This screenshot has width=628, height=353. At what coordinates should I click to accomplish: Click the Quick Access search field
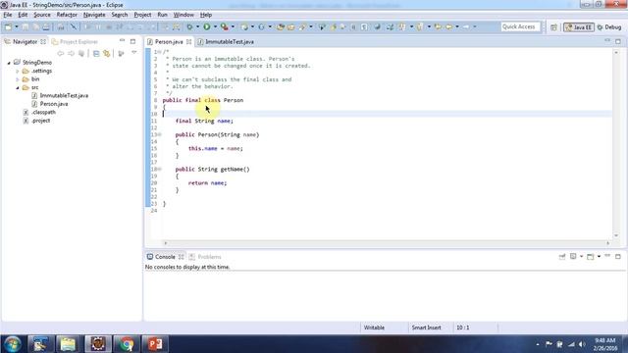click(x=520, y=26)
